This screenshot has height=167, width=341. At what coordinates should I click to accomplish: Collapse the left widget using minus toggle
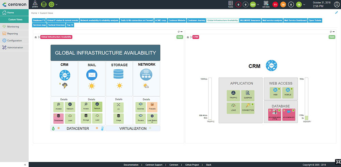tap(181, 32)
